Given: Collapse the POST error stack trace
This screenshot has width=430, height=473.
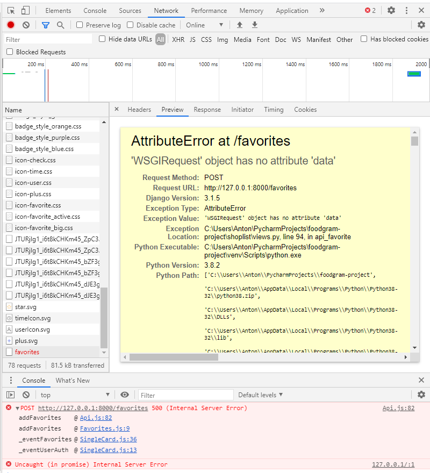Looking at the screenshot, I should [x=18, y=408].
